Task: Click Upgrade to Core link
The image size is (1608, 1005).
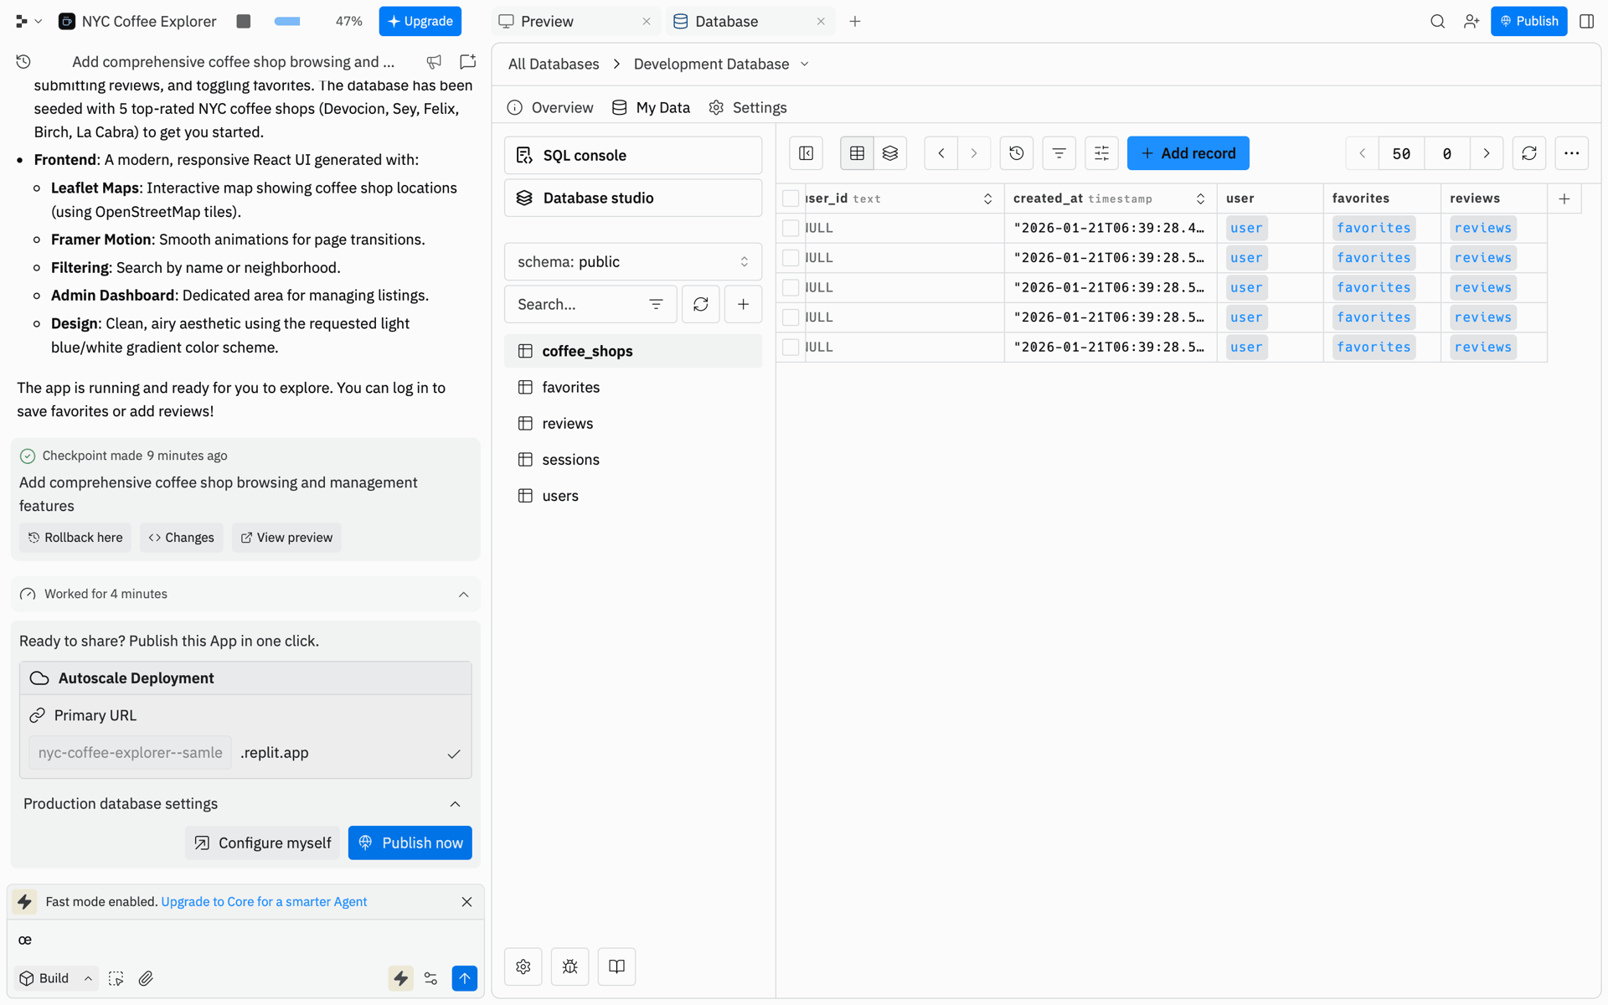Action: click(x=264, y=902)
